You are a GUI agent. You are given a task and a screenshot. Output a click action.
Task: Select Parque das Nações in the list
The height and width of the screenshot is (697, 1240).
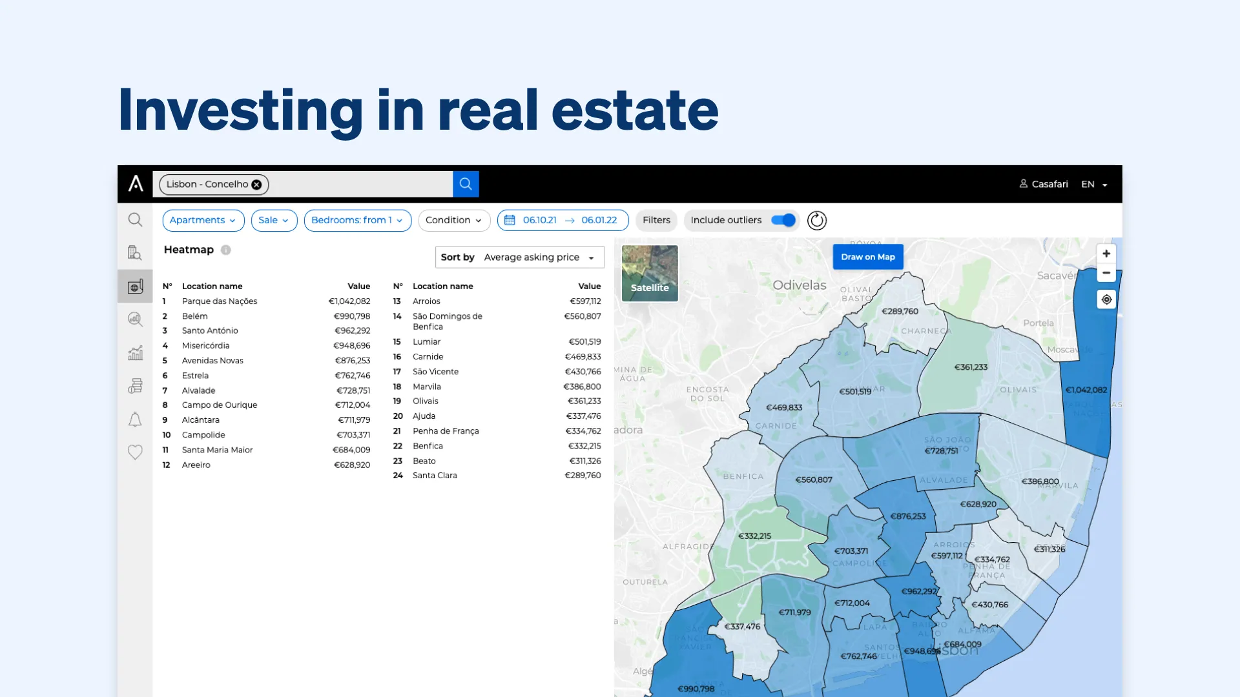click(267, 301)
